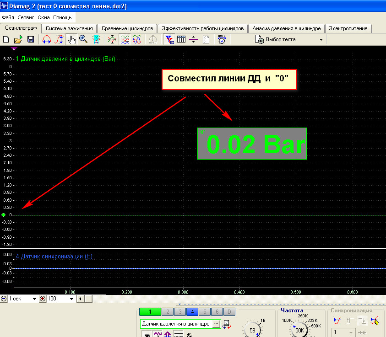Open the Помощь menu

point(62,17)
